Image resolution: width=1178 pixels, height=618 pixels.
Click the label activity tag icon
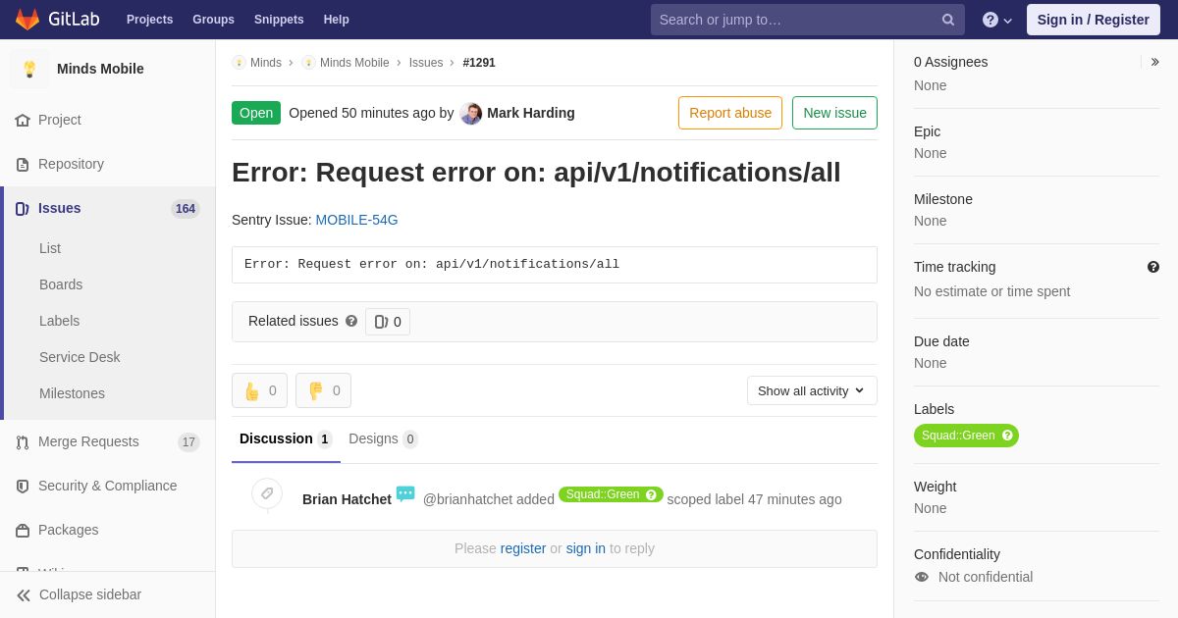coord(267,493)
